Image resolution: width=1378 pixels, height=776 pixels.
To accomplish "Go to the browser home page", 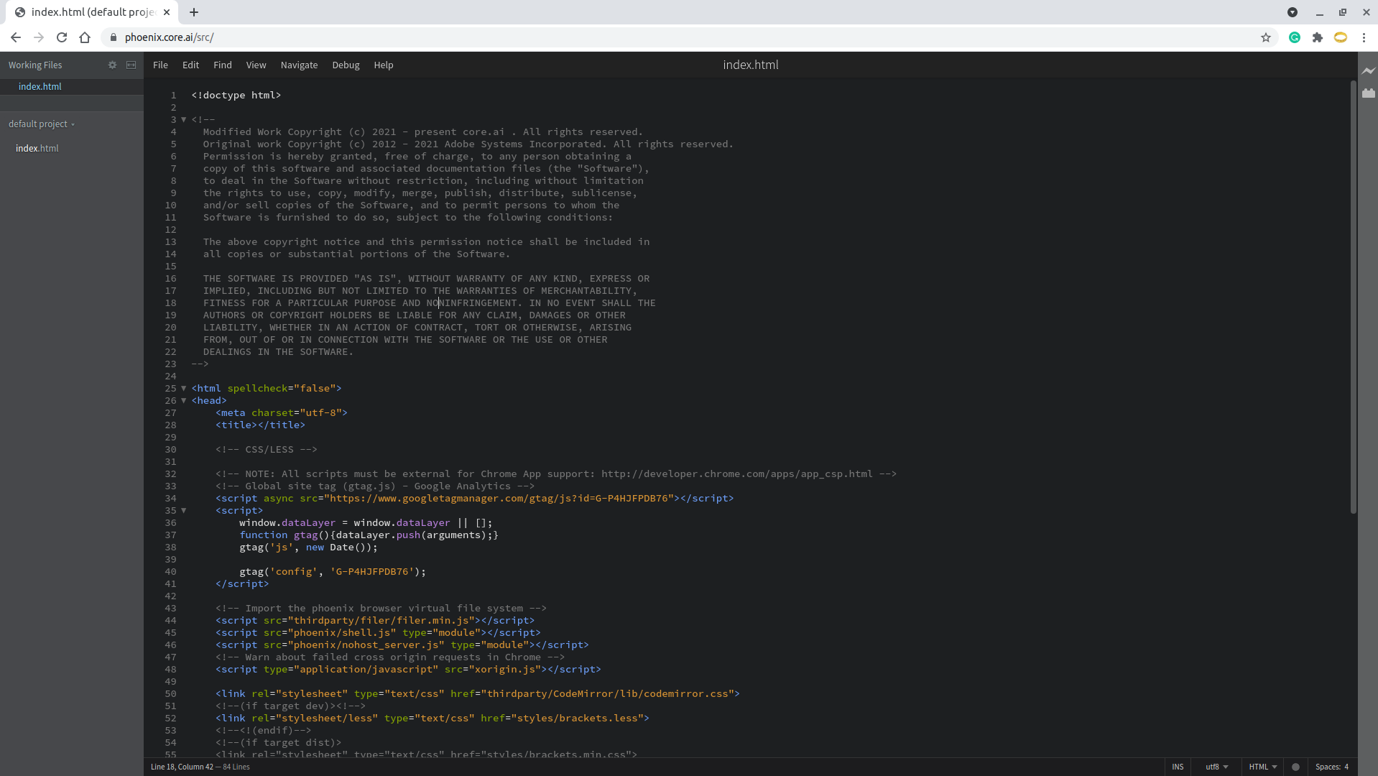I will [x=85, y=37].
